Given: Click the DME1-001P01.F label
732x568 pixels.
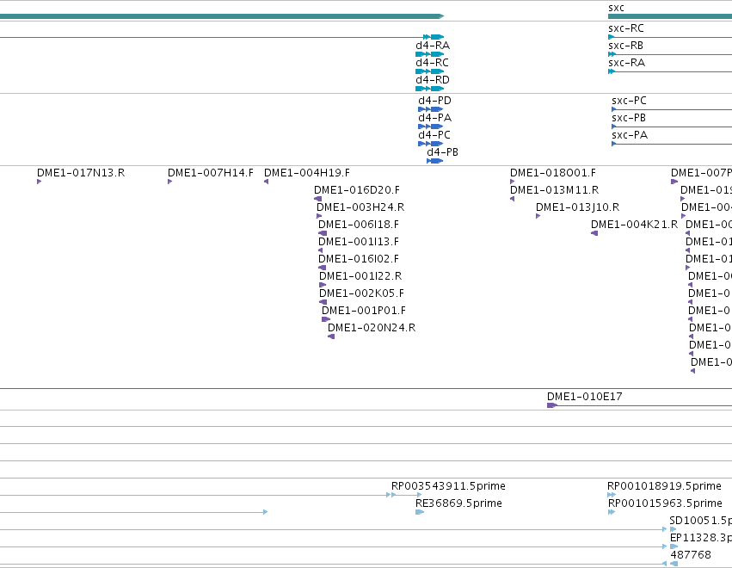Looking at the screenshot, I should (364, 311).
